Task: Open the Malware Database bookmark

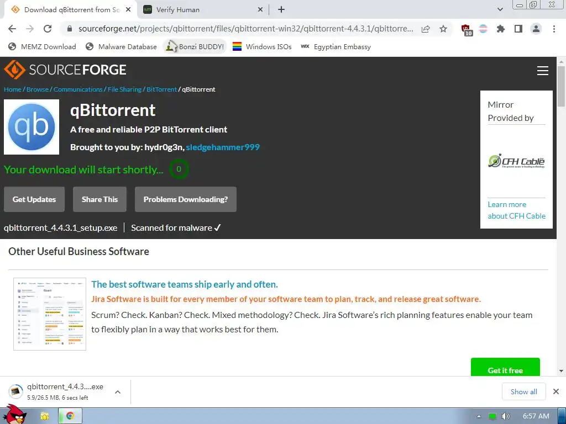Action: (121, 46)
